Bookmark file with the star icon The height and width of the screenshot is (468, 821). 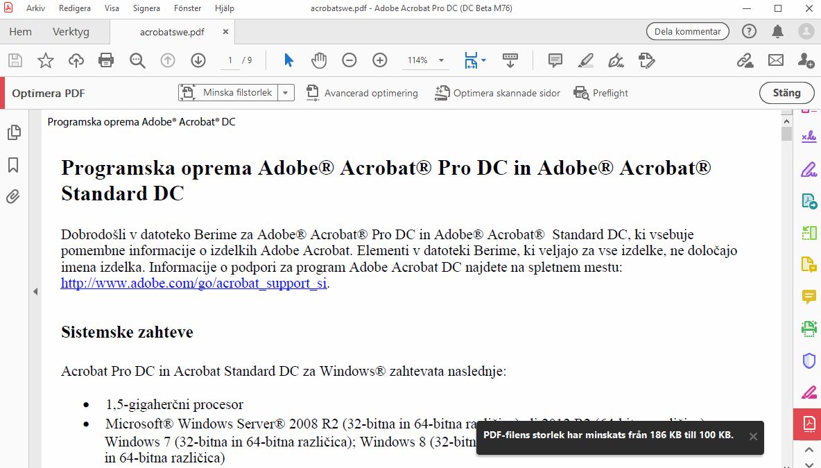46,61
